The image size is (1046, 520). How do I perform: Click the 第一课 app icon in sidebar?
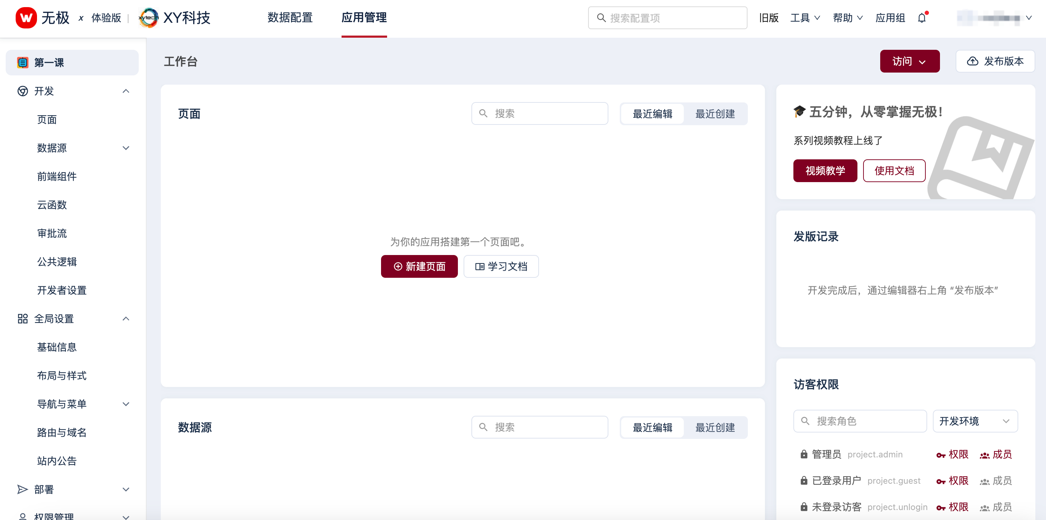pos(23,63)
